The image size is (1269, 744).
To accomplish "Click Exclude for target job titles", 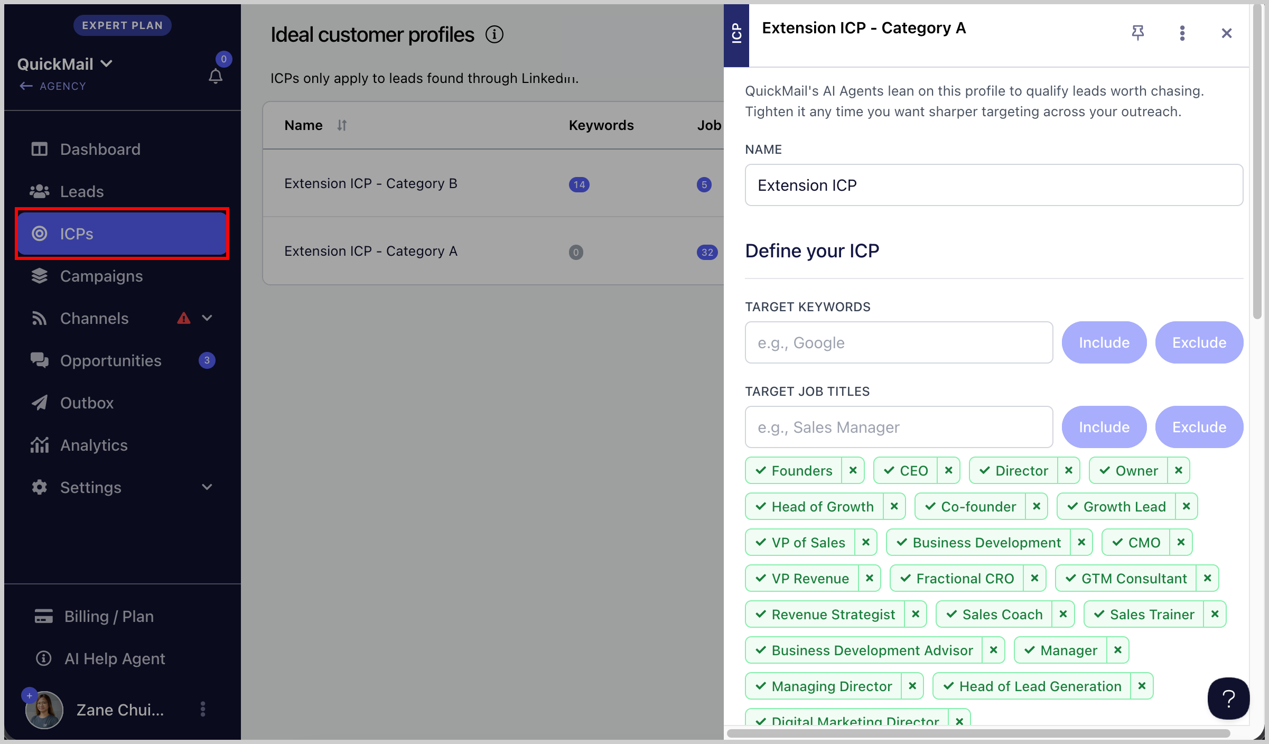I will click(x=1199, y=427).
